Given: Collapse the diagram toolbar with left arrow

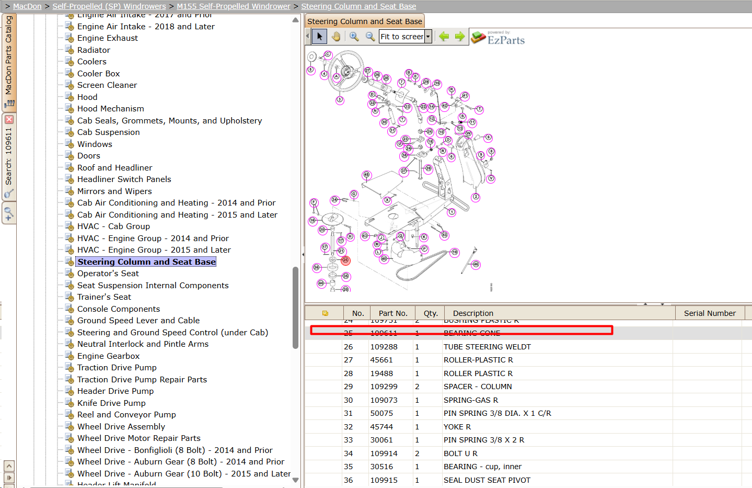Looking at the screenshot, I should pyautogui.click(x=307, y=37).
